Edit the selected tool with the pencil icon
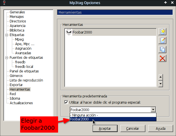 [x=162, y=40]
